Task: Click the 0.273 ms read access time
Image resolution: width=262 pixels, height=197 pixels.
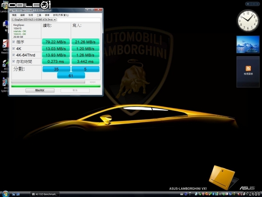Action: [x=56, y=62]
